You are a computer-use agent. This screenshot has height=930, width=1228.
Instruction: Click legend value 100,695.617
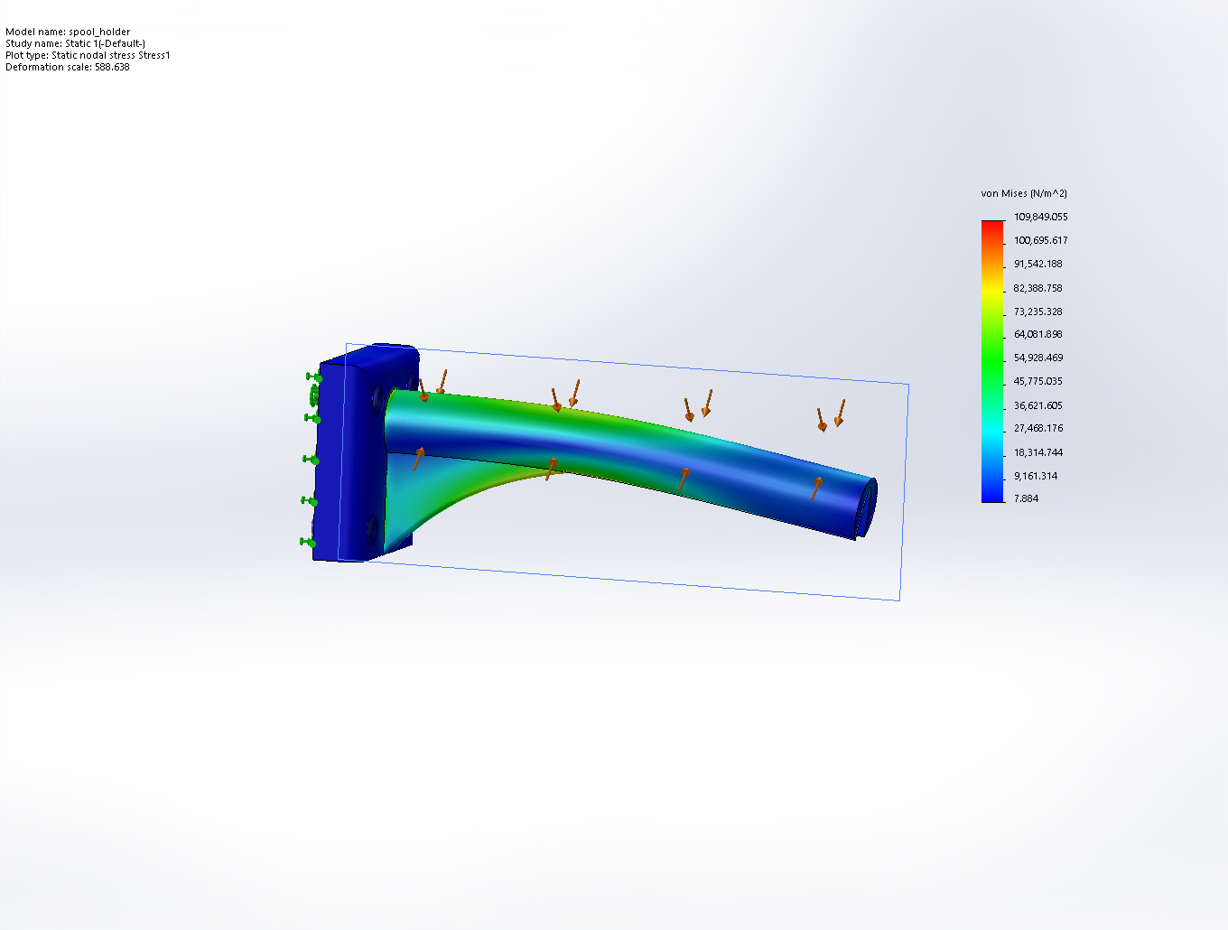coord(1040,240)
